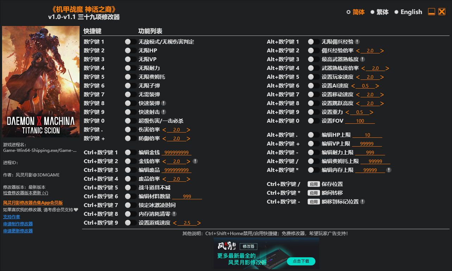
Task: Increase 伤害倍率 with right arrow
Action: pos(189,129)
